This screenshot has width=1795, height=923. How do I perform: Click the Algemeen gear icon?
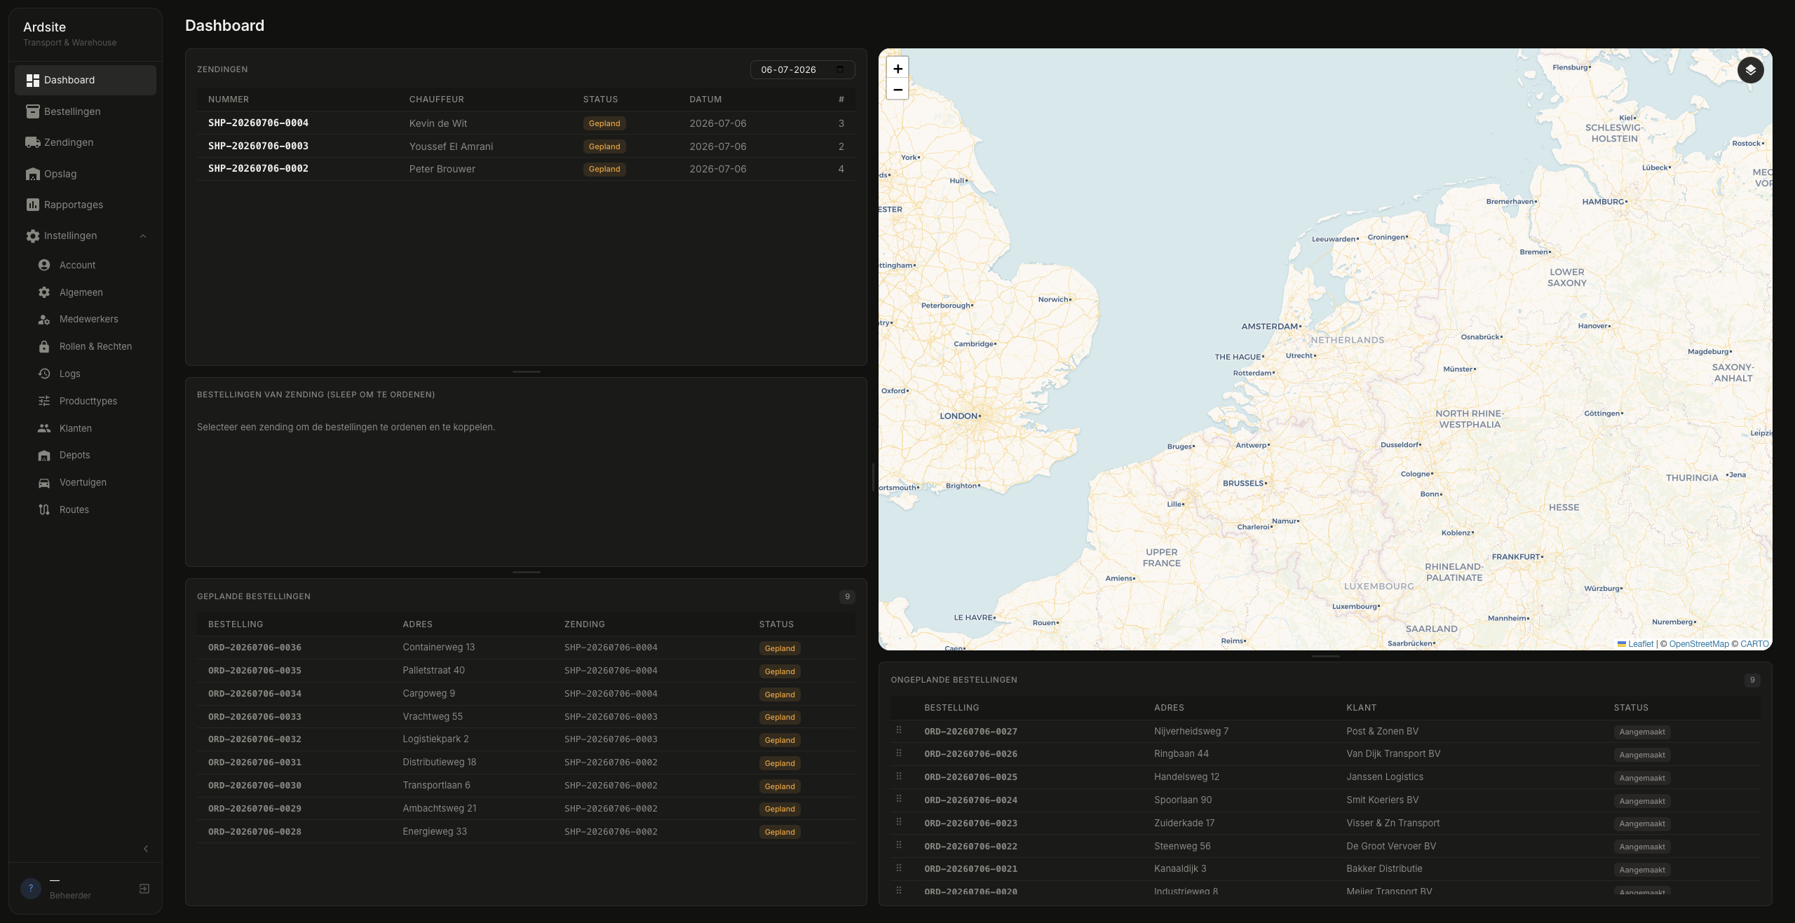(x=44, y=292)
